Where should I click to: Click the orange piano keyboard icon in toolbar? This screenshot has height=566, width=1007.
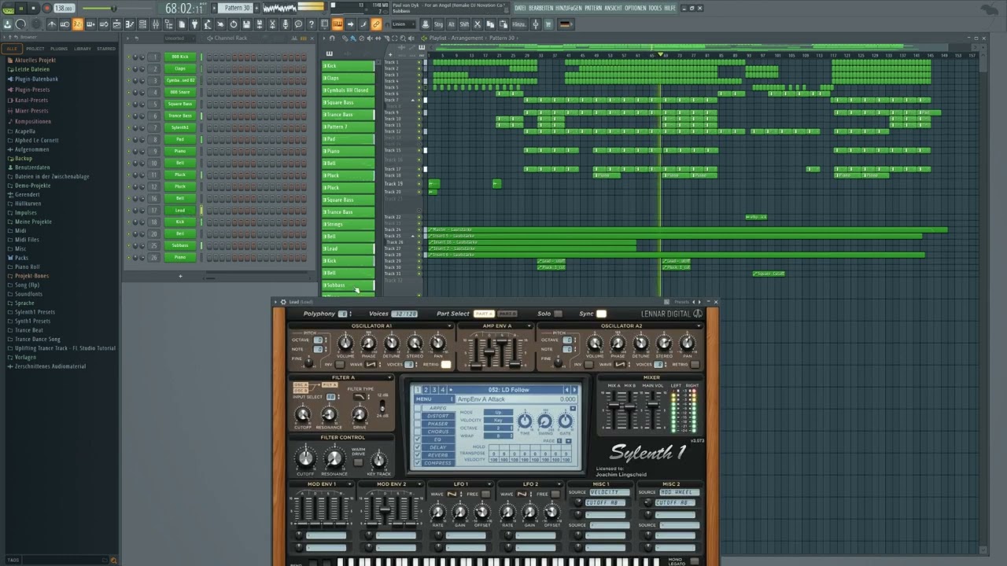click(x=337, y=24)
